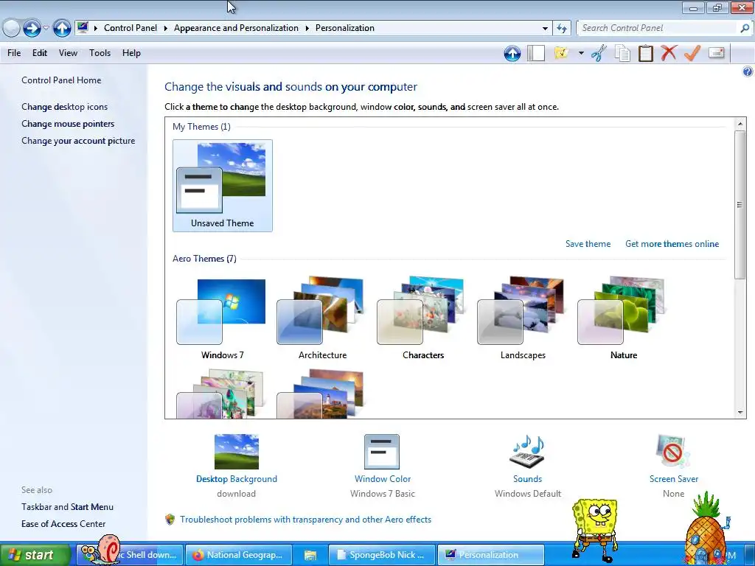
Task: Open the Tools menu
Action: (100, 53)
